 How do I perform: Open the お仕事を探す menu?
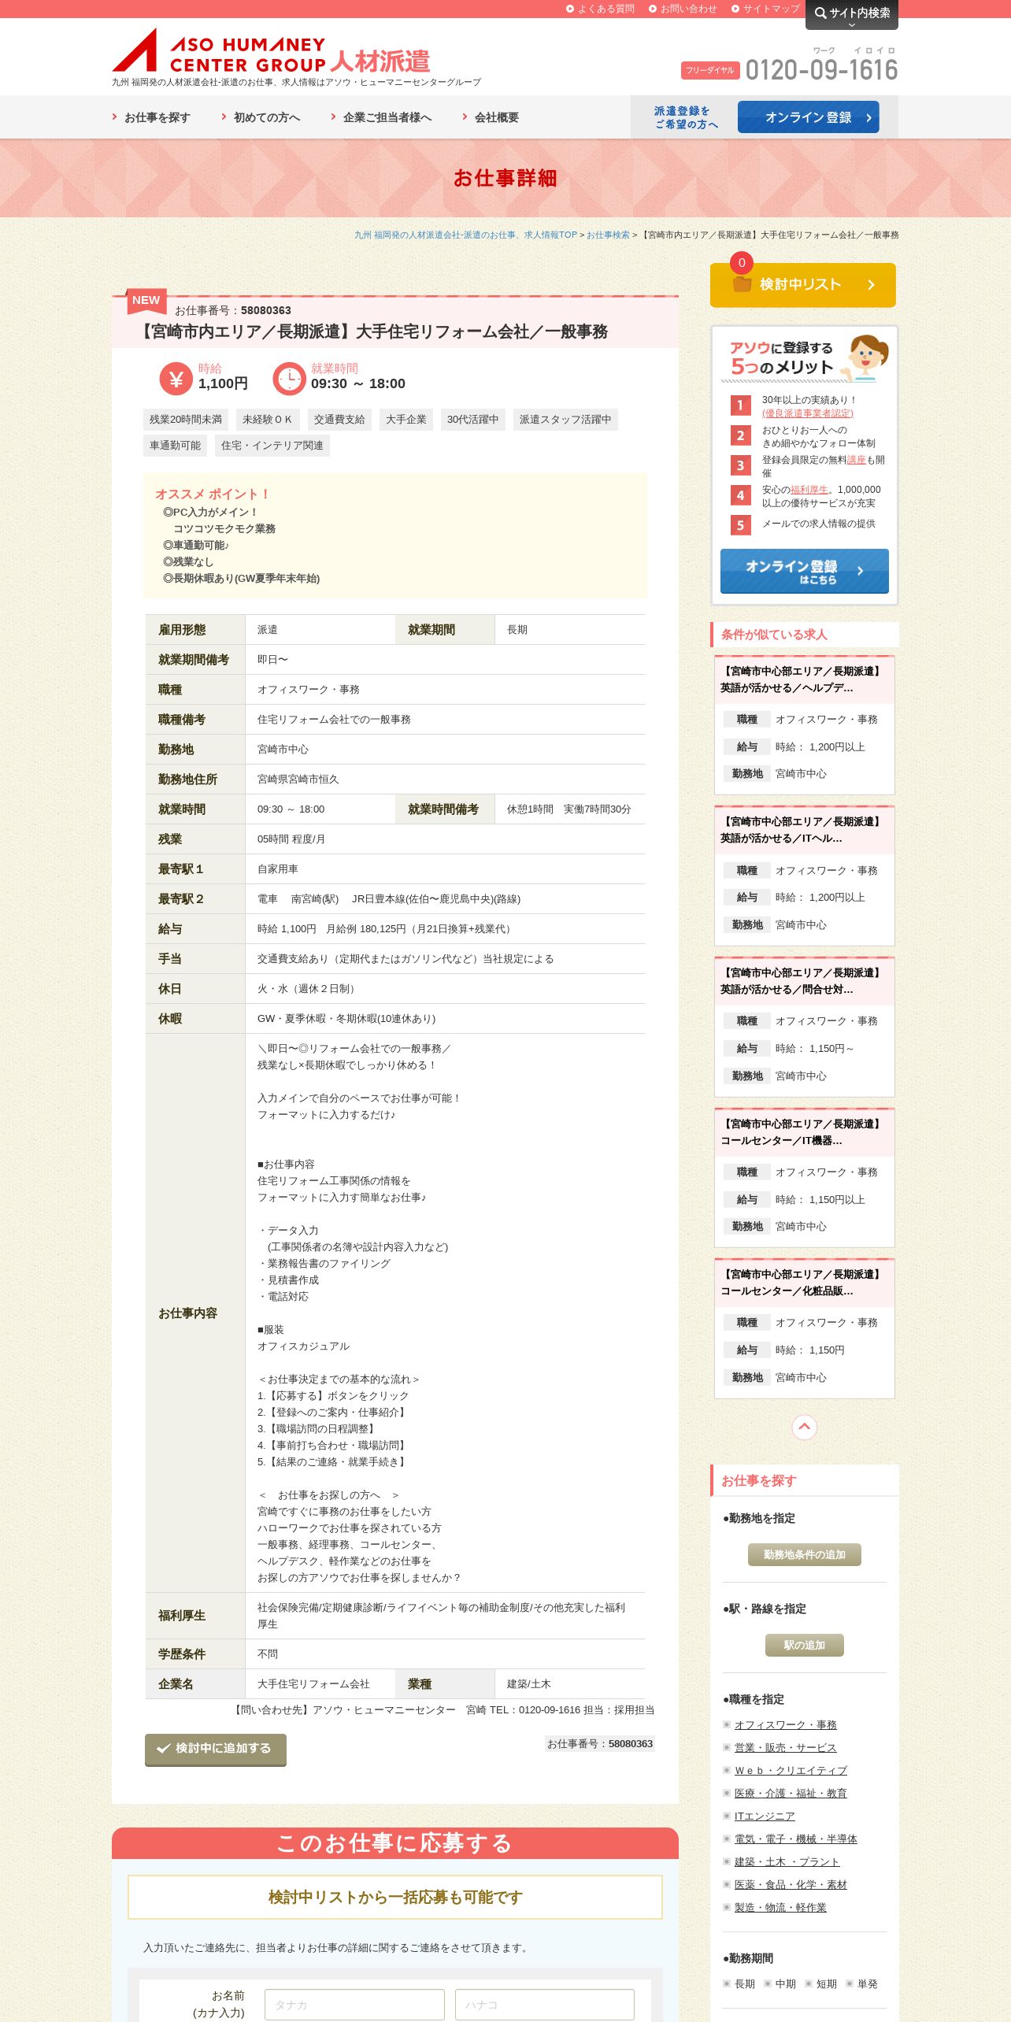(x=151, y=117)
